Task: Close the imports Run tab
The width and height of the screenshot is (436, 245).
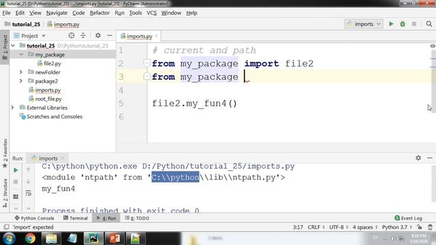Action: (62, 159)
